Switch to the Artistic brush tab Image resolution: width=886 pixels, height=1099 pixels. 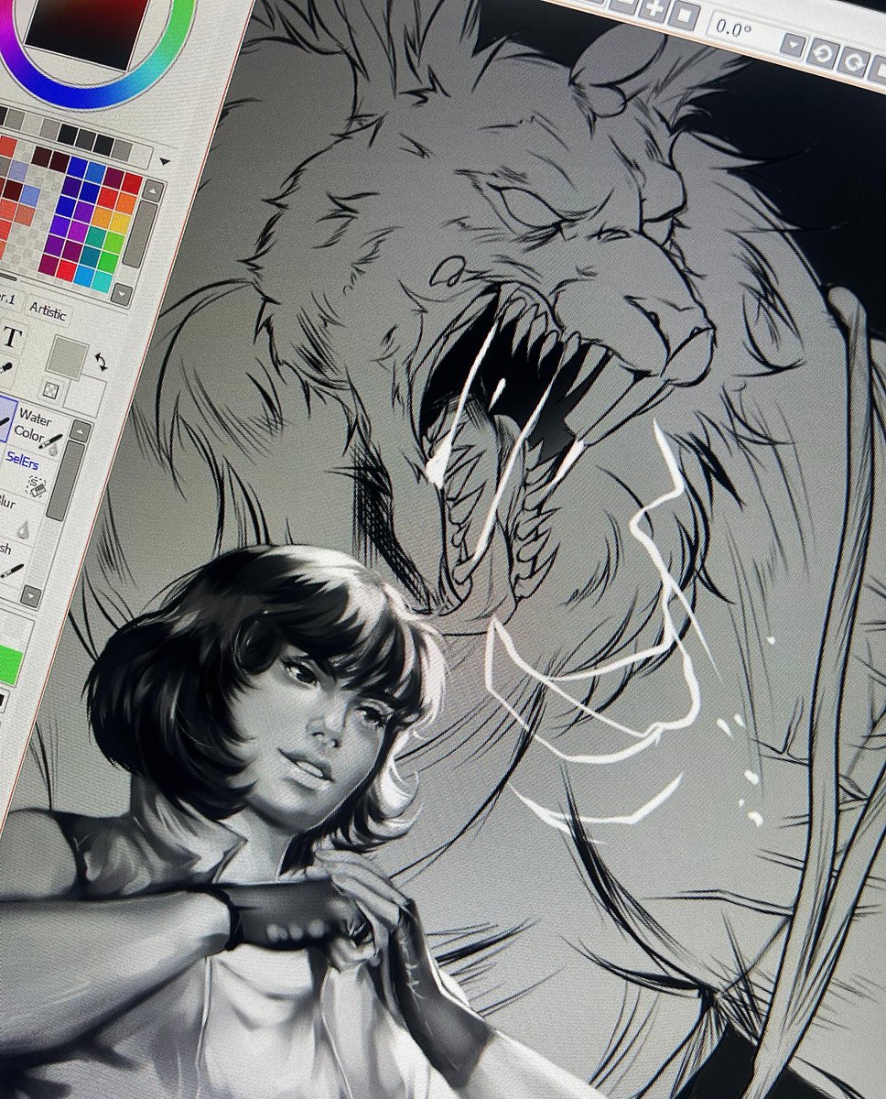[x=48, y=312]
